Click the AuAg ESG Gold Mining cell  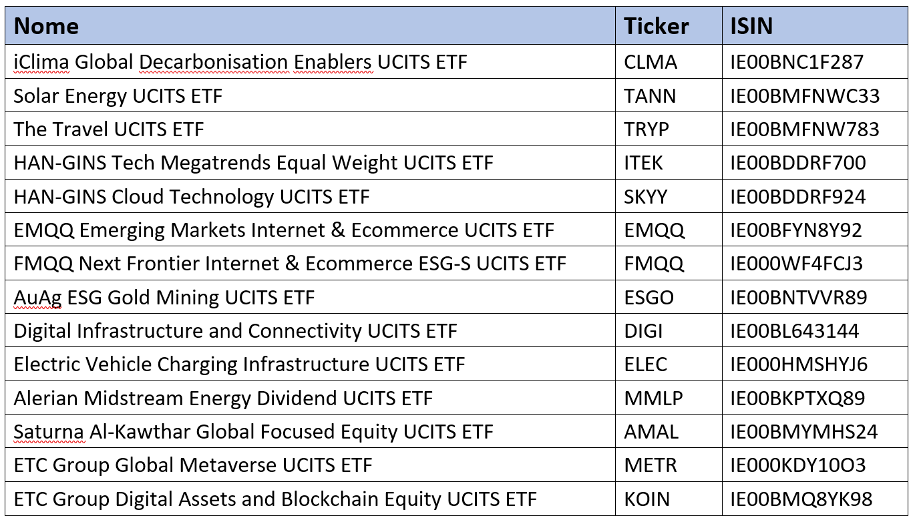(311, 297)
